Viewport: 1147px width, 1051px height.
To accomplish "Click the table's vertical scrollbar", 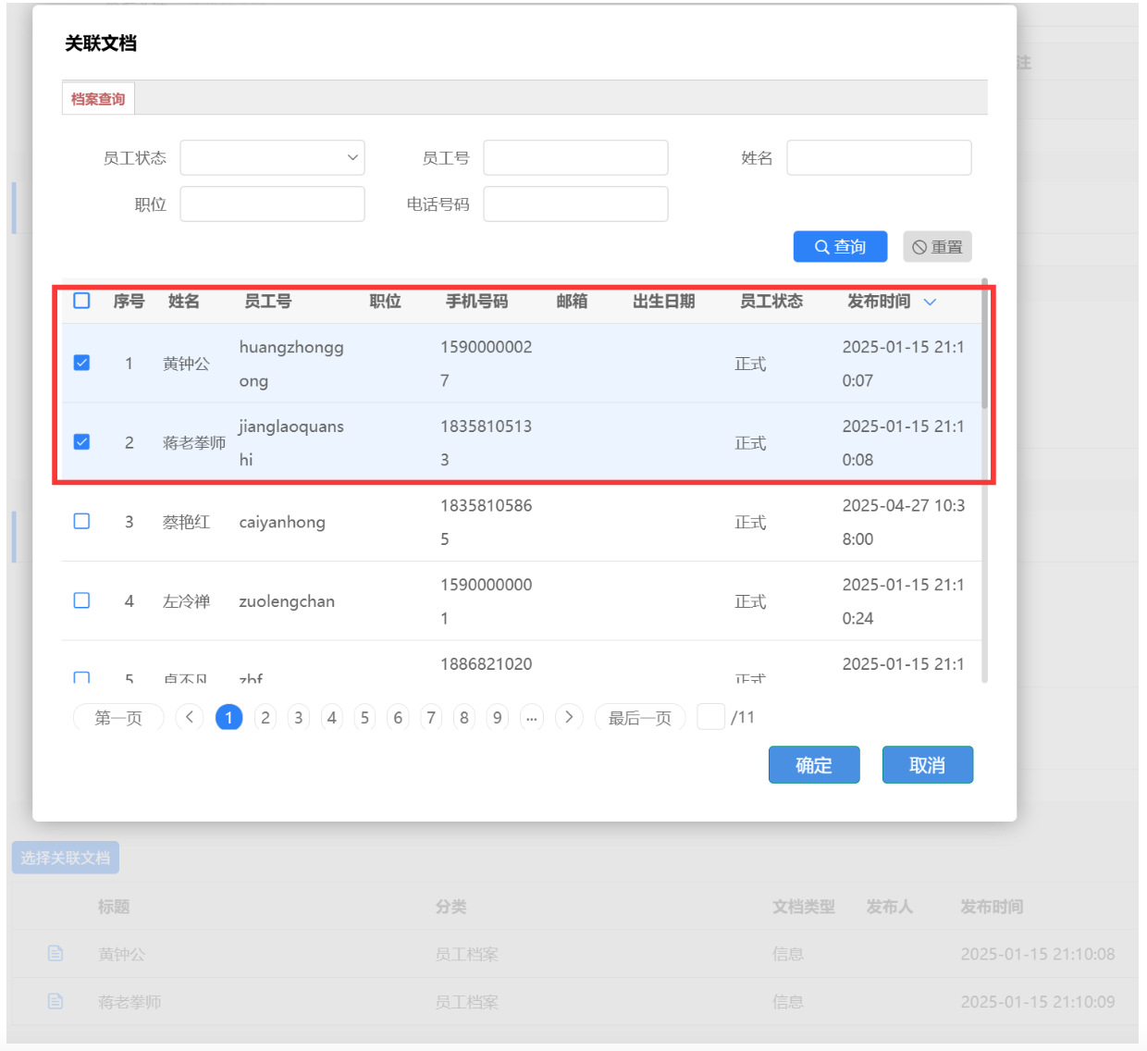I will click(984, 344).
